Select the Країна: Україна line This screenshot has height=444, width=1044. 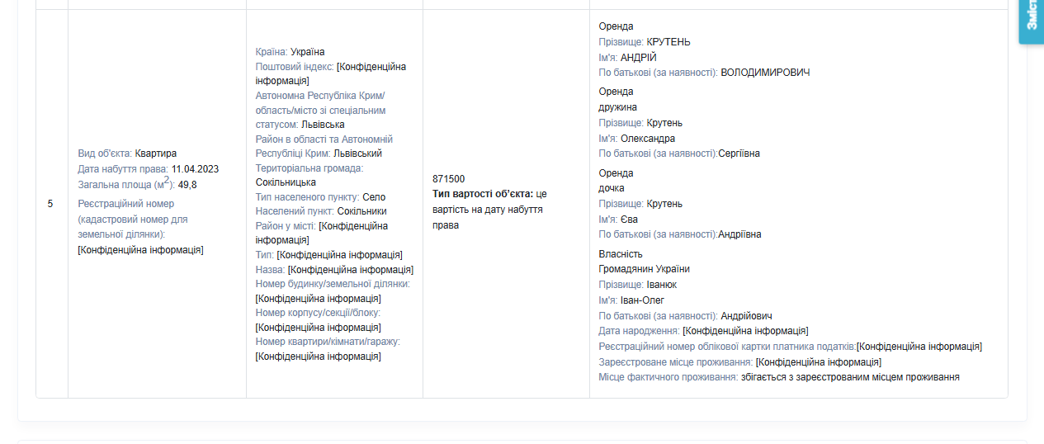[290, 52]
